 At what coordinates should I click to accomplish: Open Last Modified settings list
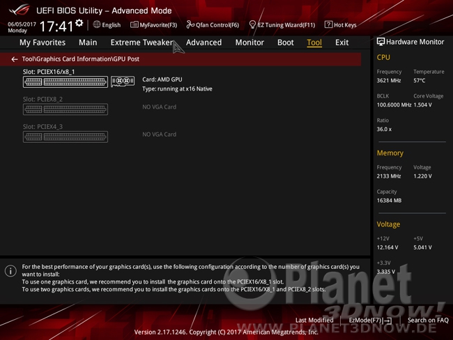click(314, 320)
